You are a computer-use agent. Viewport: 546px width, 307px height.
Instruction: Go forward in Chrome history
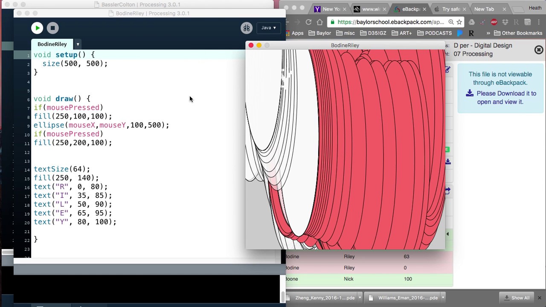[297, 22]
